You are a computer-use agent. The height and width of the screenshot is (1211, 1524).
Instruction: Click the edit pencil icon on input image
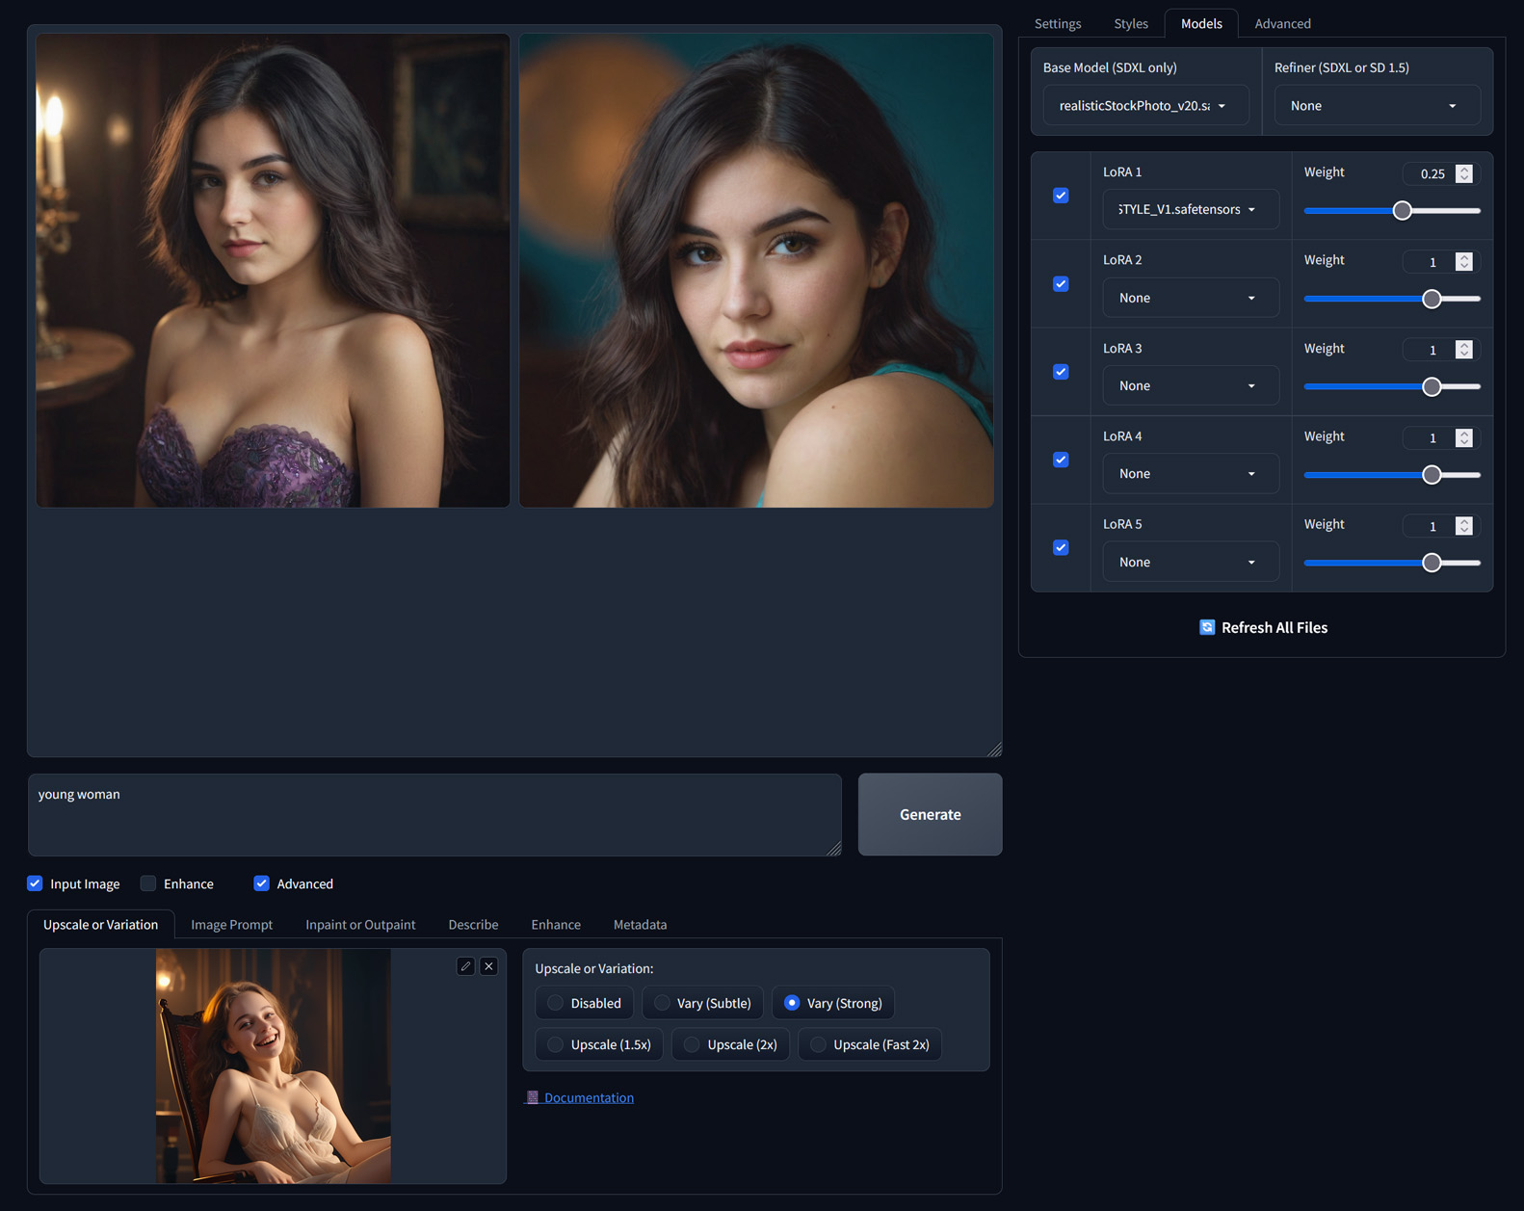pos(465,966)
